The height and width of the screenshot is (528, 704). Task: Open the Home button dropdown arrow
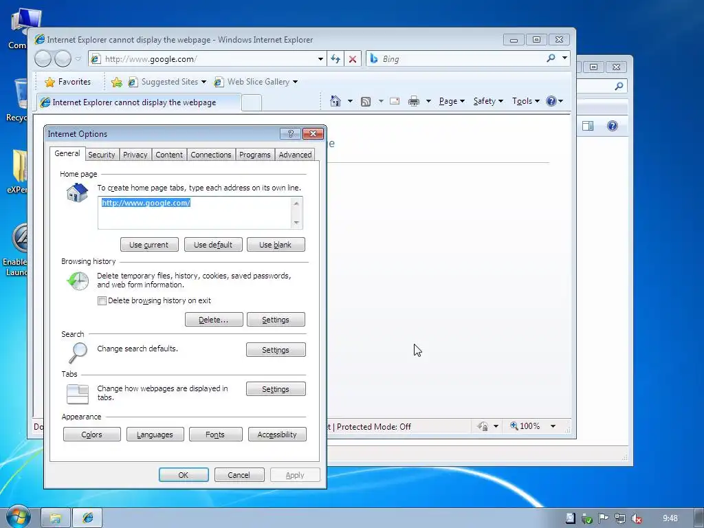[350, 101]
